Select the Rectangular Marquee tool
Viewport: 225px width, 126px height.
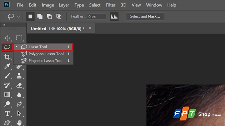click(x=19, y=38)
